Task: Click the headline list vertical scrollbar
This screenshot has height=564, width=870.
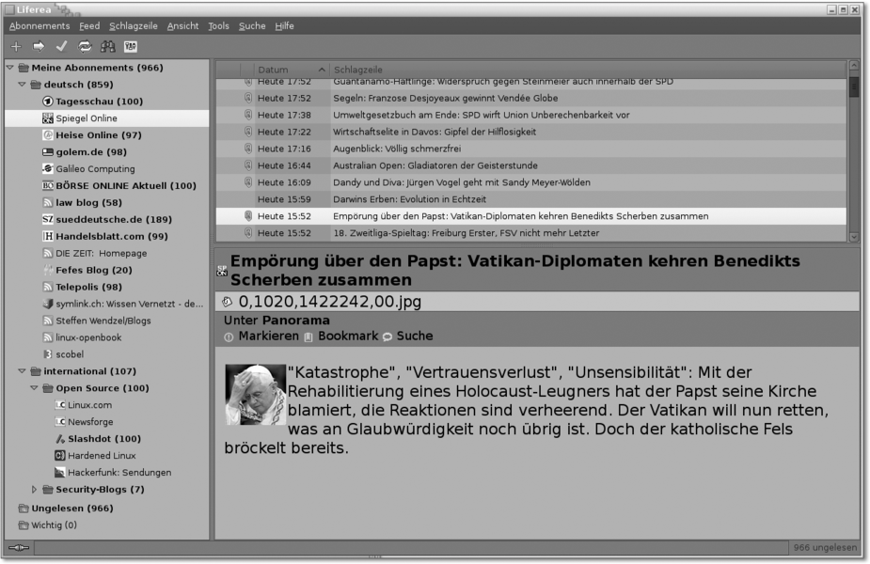Action: coord(854,150)
